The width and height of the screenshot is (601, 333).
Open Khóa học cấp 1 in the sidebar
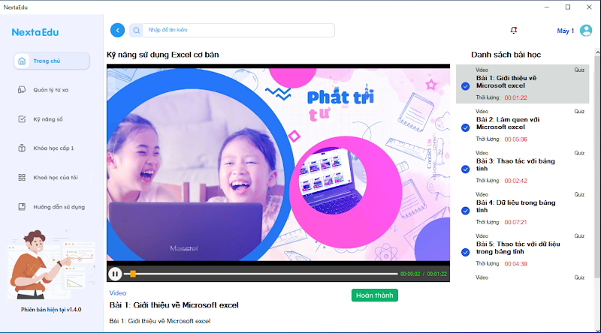tap(52, 148)
